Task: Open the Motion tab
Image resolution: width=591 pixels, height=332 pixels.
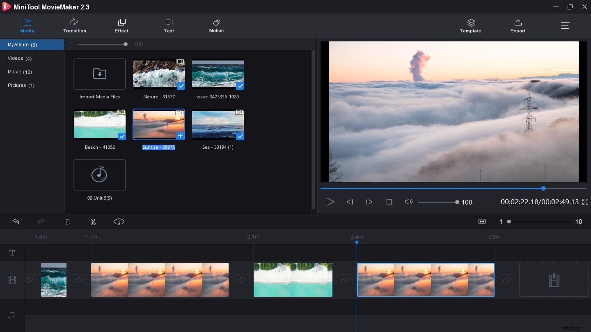Action: click(x=216, y=25)
